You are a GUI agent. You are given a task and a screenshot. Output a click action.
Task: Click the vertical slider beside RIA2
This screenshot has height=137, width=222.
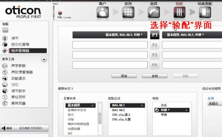pos(54,12)
